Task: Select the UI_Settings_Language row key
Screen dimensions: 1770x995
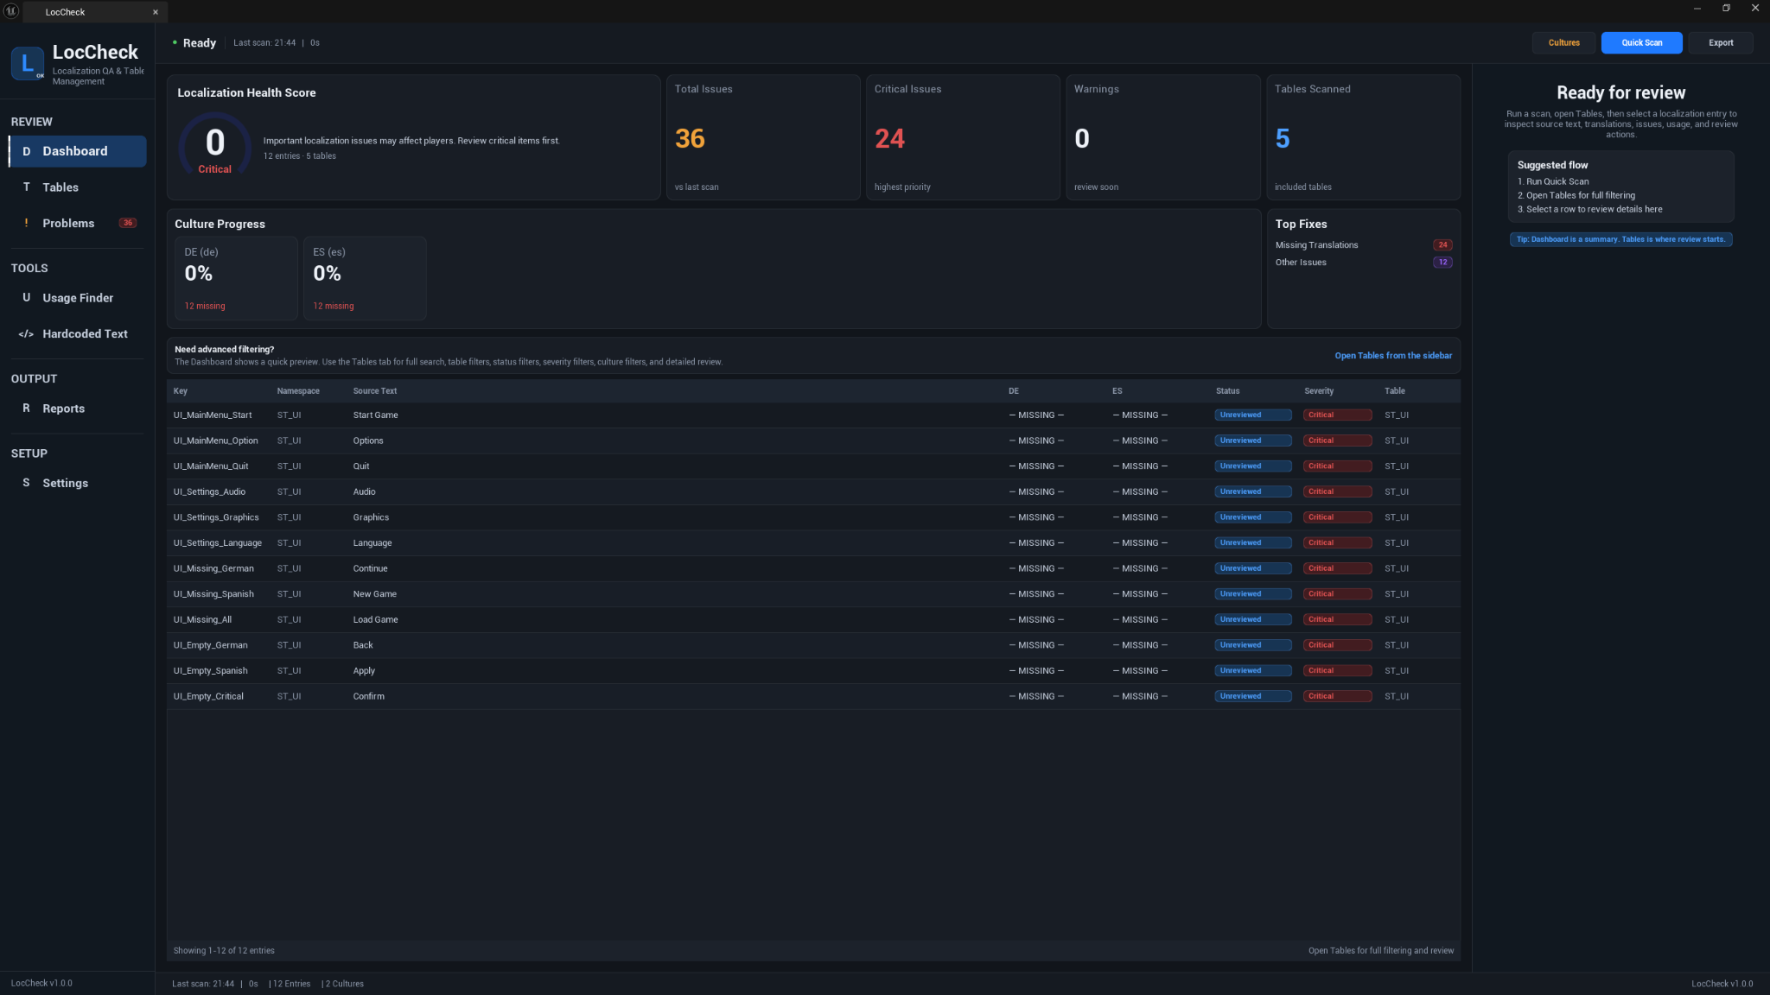Action: click(x=218, y=543)
